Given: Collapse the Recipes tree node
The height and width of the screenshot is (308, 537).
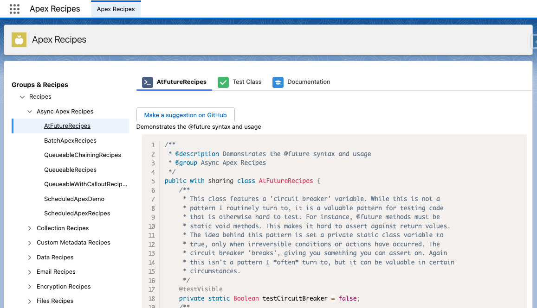Looking at the screenshot, I should 22,97.
